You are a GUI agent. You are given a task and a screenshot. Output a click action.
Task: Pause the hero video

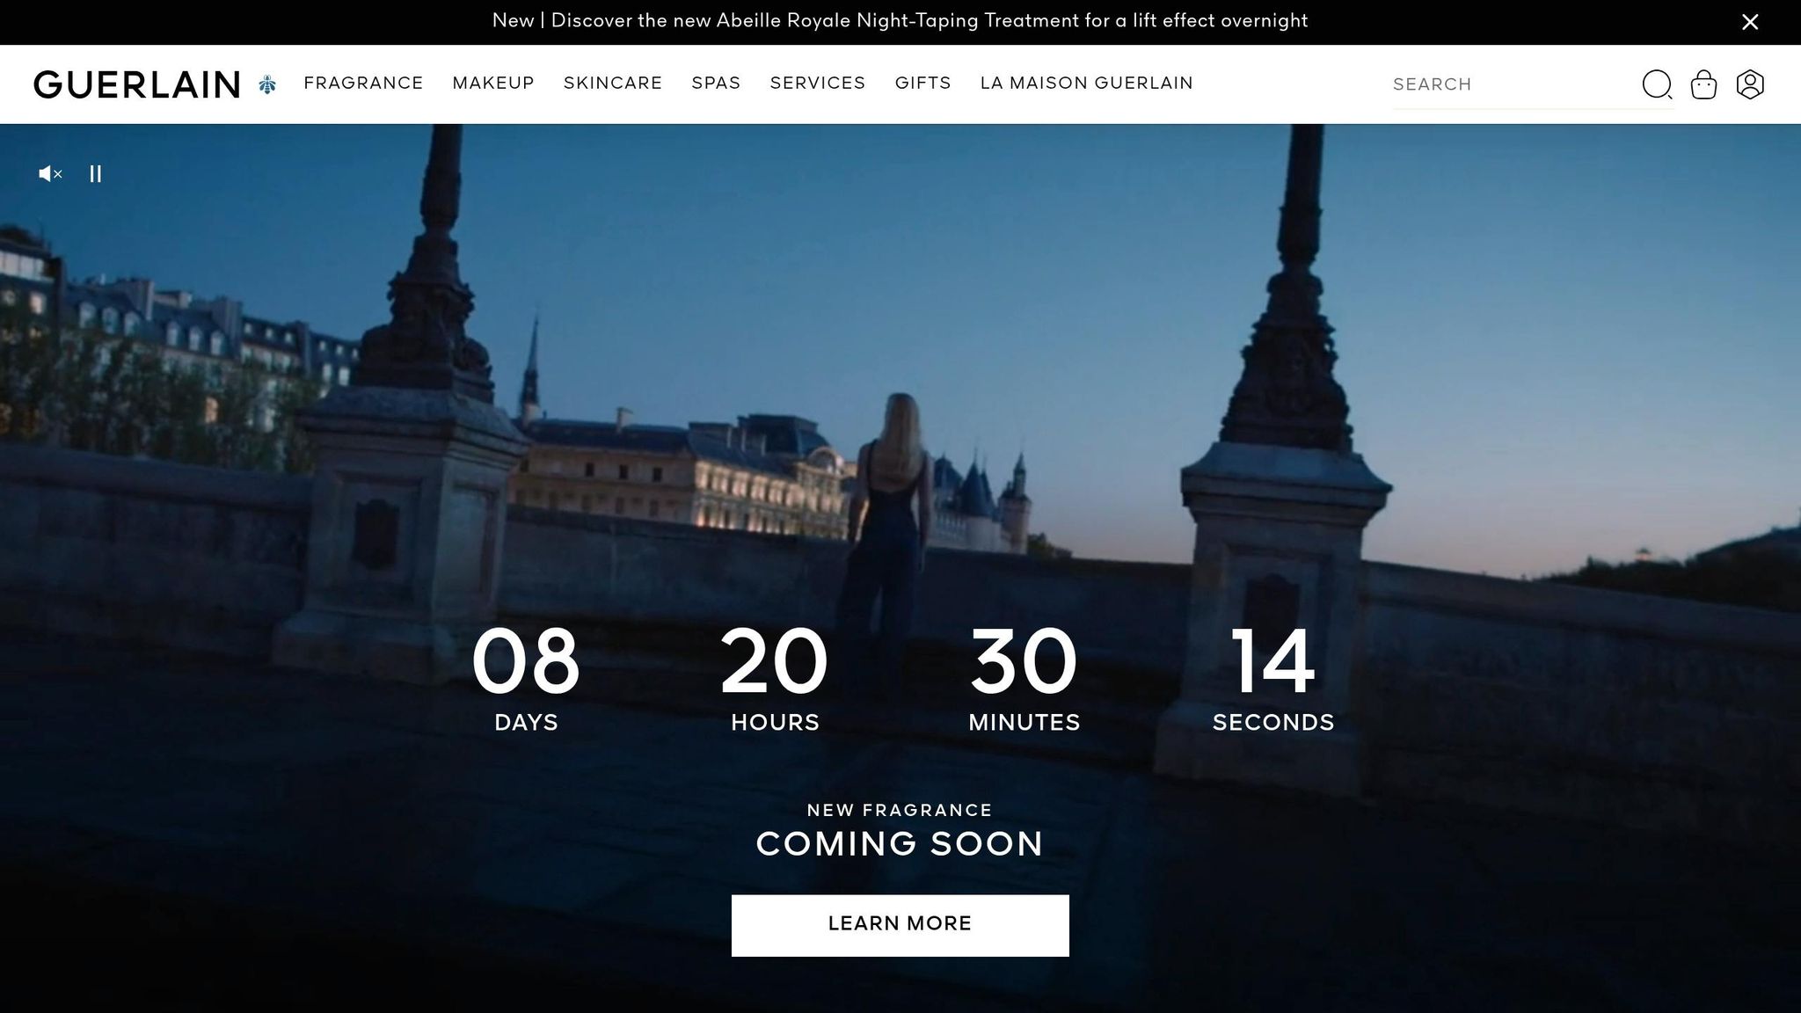pyautogui.click(x=96, y=174)
